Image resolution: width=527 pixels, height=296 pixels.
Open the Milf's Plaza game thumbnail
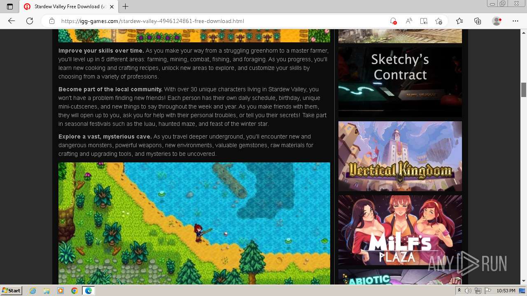click(400, 230)
